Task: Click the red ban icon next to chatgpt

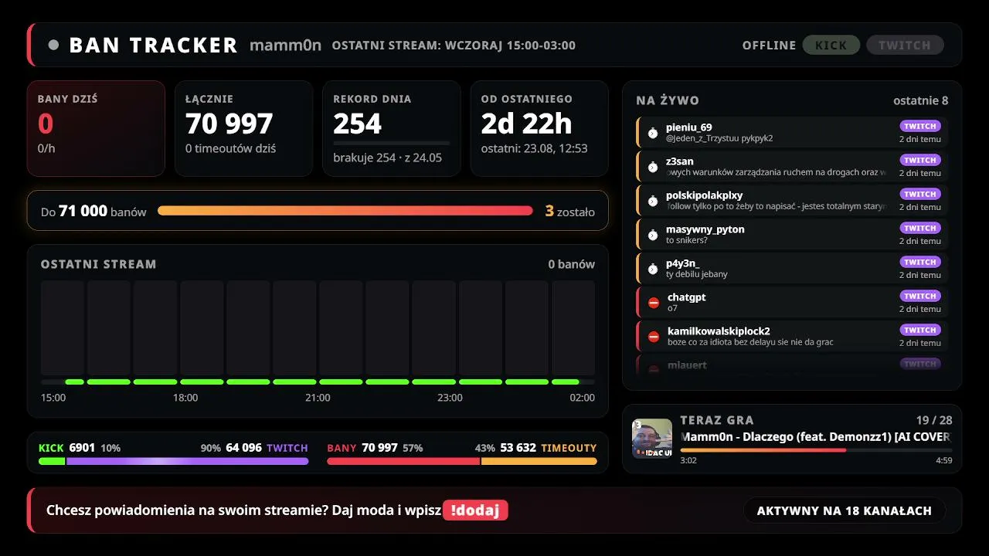Action: pos(654,303)
